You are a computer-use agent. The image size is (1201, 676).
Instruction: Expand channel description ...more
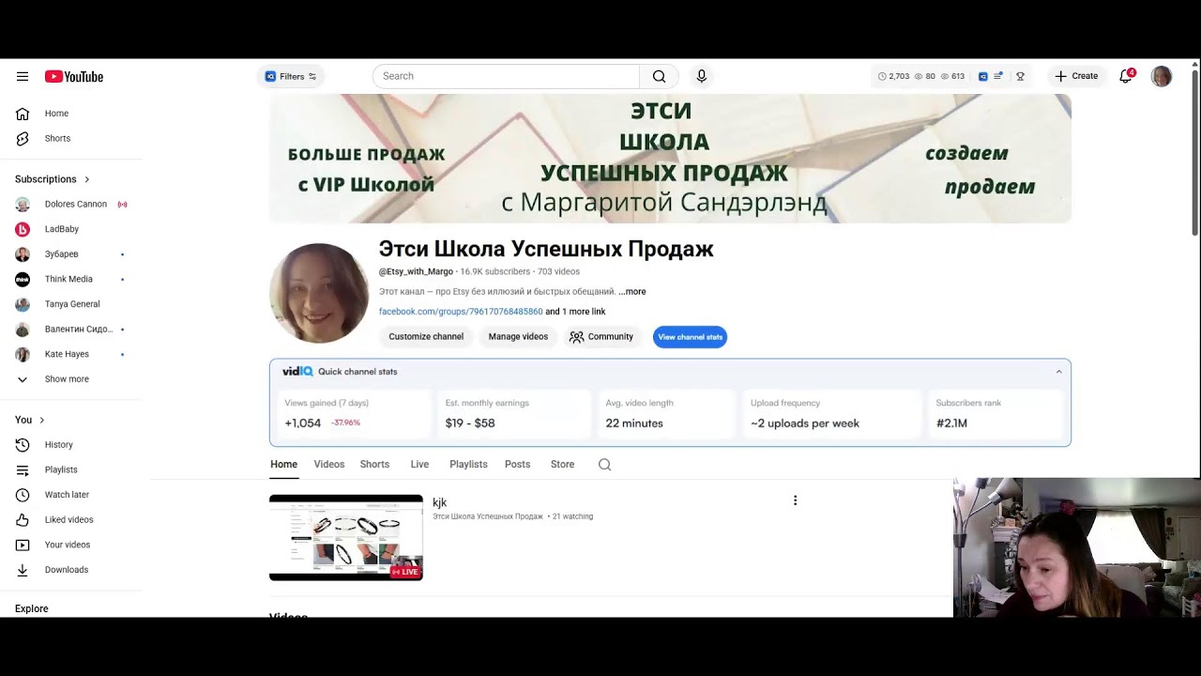click(x=632, y=292)
